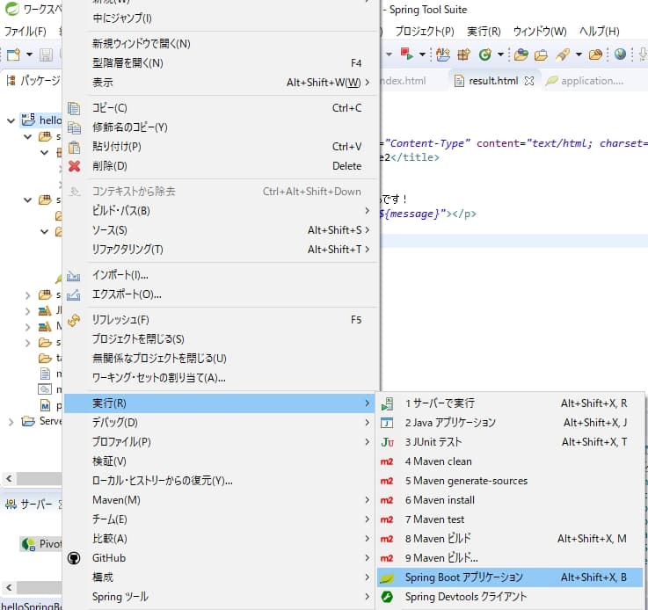Click the Spring Boot leaf icon
The height and width of the screenshot is (610, 648).
coord(387,577)
